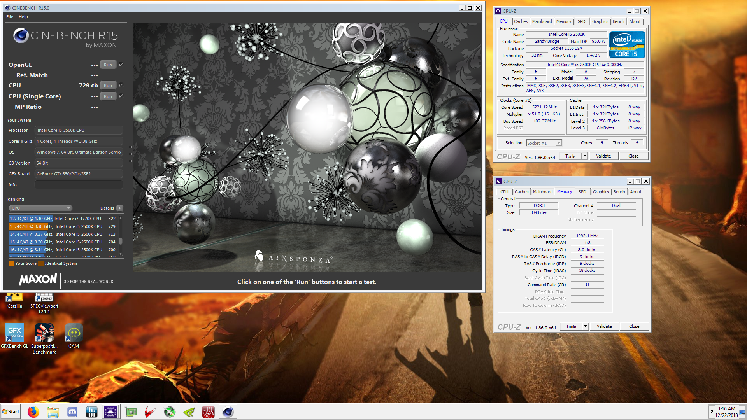Click the taskbar clock showing 1:16 AM

(726, 409)
